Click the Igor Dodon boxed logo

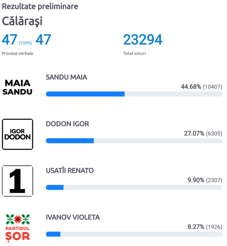click(x=17, y=134)
